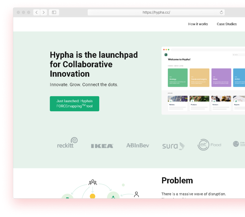Click the group of people icon in diagram
The image size is (245, 217).
pyautogui.click(x=93, y=182)
